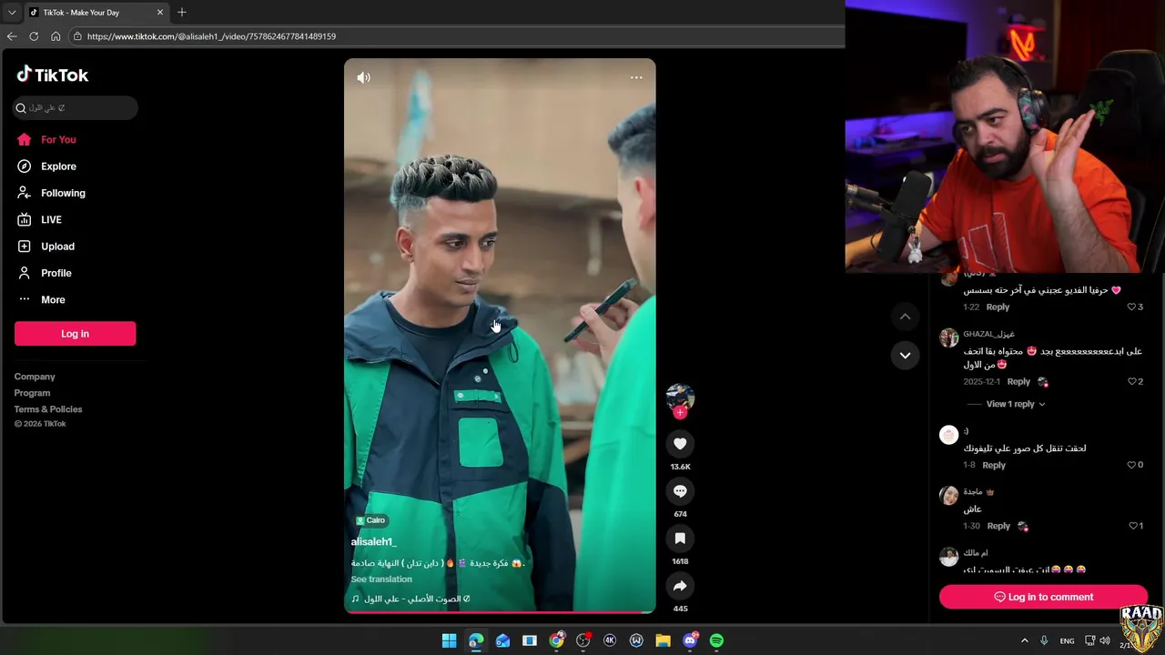Open ماجدة commenter's avatar
This screenshot has height=655, width=1165.
[x=949, y=495]
